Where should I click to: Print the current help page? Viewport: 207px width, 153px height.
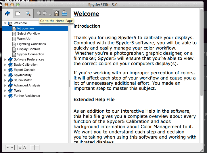point(65,13)
